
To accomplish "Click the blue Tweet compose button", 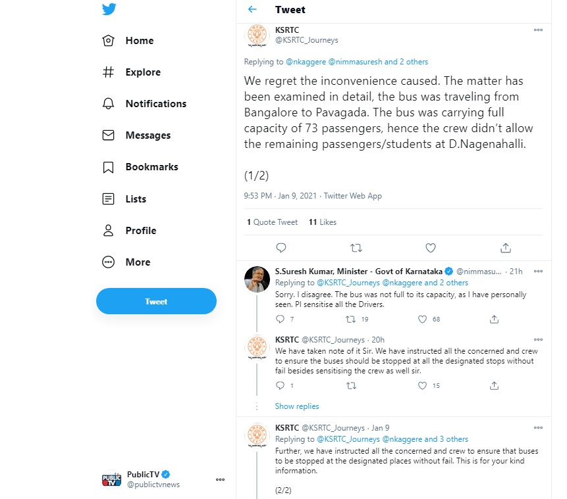I will 156,301.
